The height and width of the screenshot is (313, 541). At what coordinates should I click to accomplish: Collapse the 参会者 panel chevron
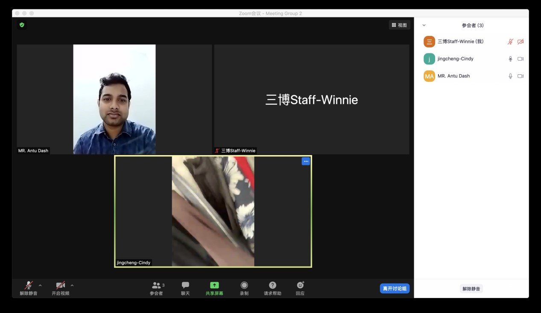click(424, 26)
